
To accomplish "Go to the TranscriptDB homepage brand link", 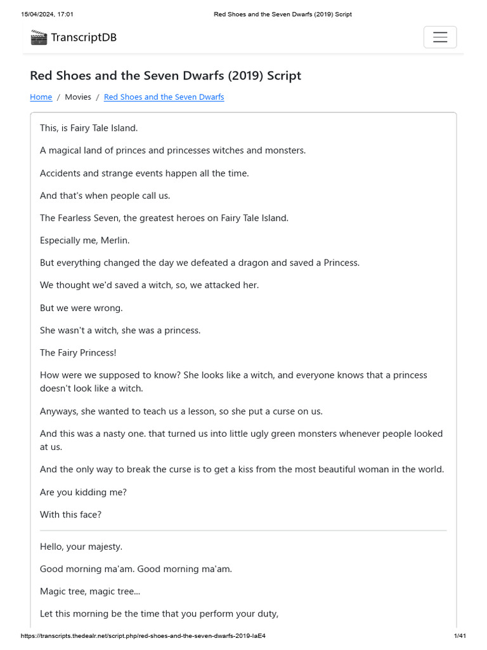I will click(83, 37).
